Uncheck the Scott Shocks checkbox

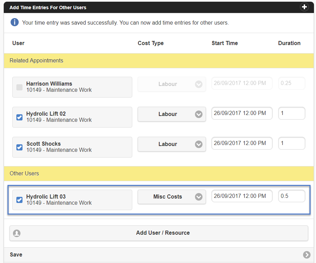(19, 147)
